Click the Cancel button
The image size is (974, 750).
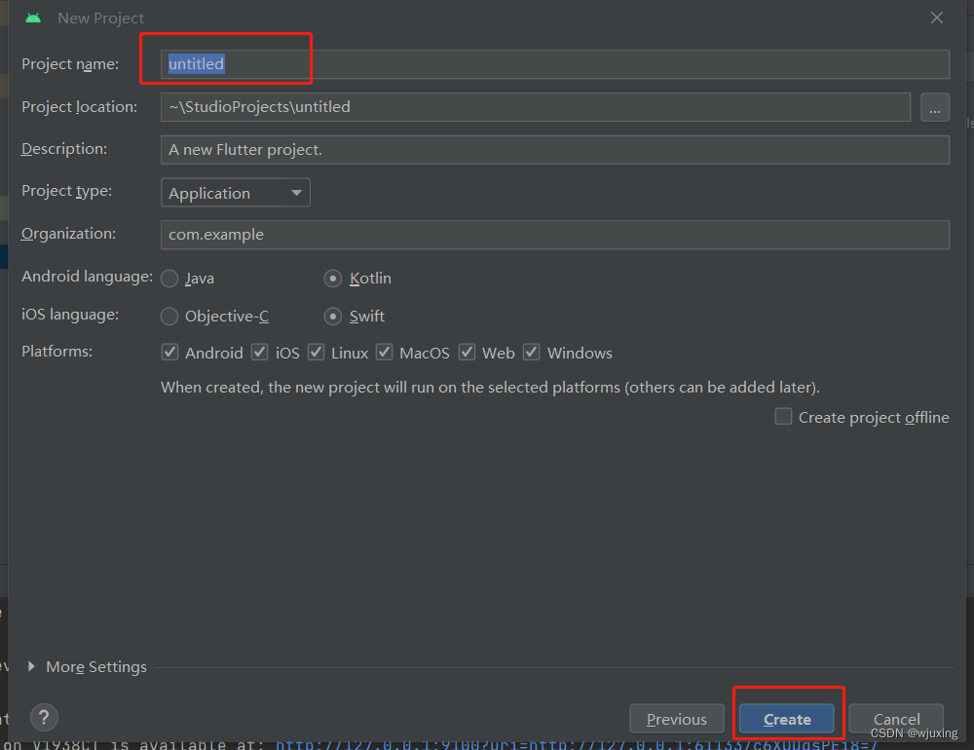[x=896, y=719]
